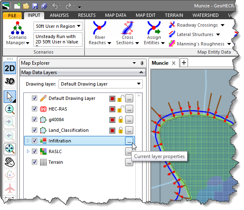The width and height of the screenshot is (244, 210).
Task: Open the Map Explorer panel options arrow
Action: tap(134, 63)
